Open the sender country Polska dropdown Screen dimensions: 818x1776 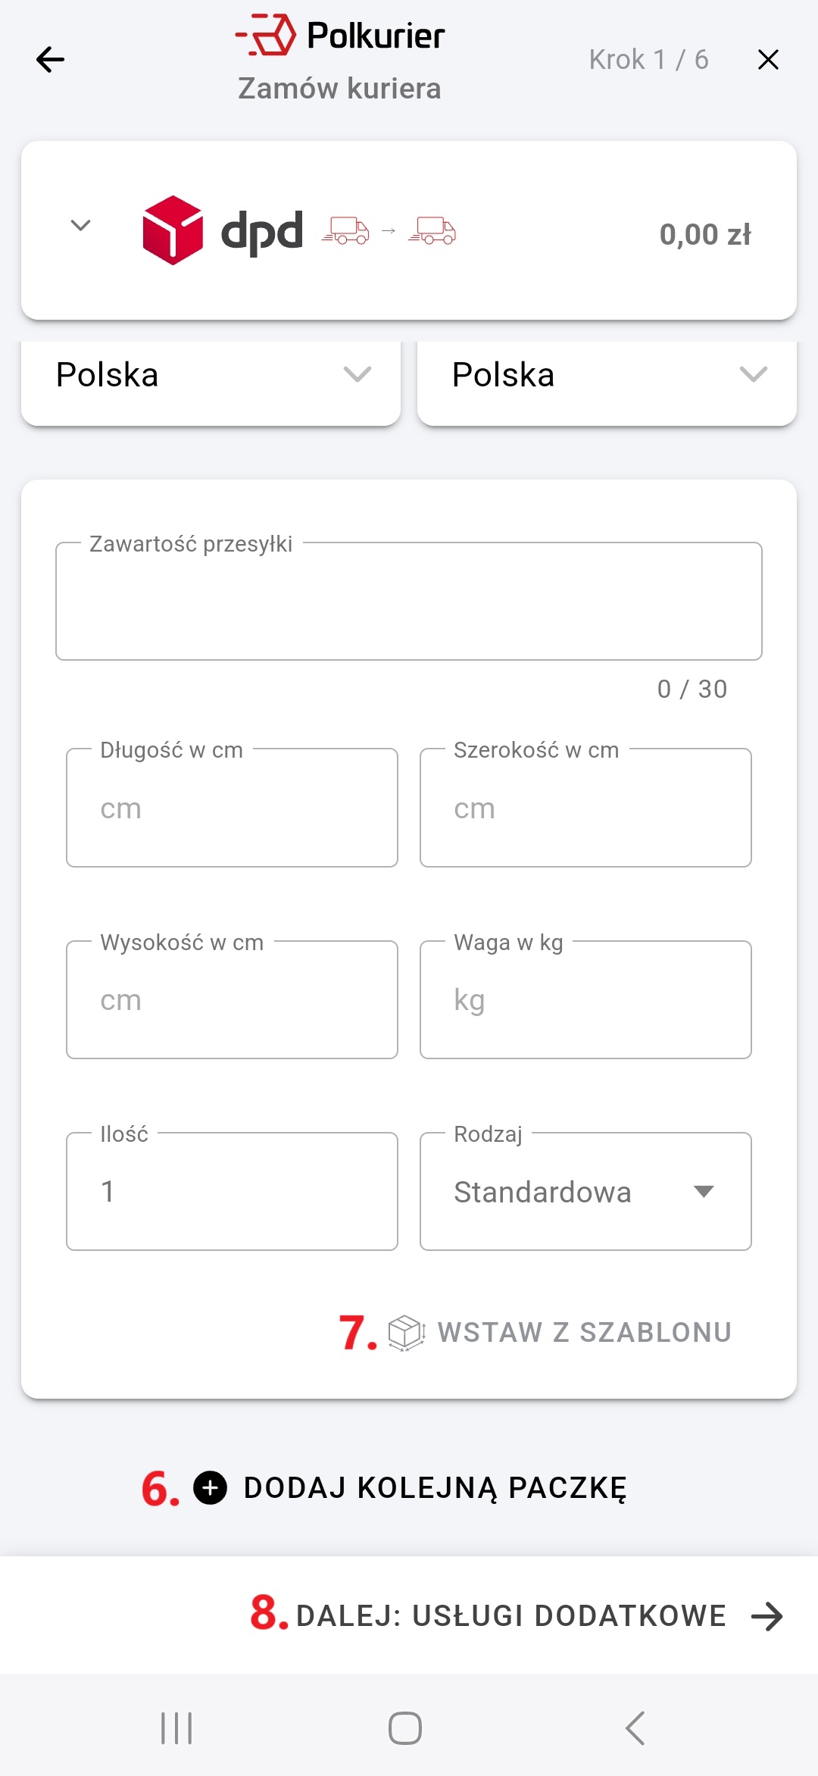(211, 376)
